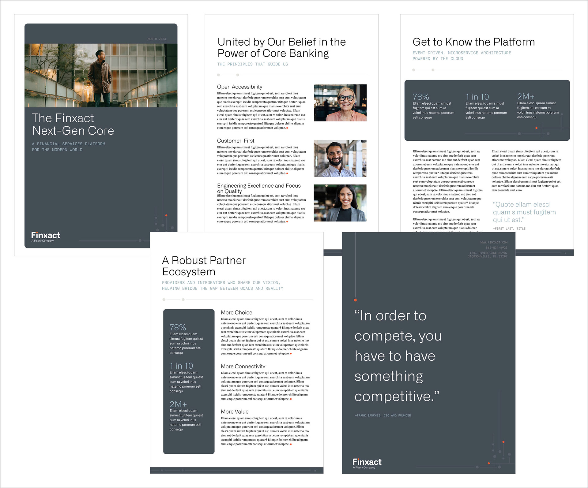Click the '2M+' stat in the platform page banner
Viewport: 588px width, 488px height.
[526, 96]
